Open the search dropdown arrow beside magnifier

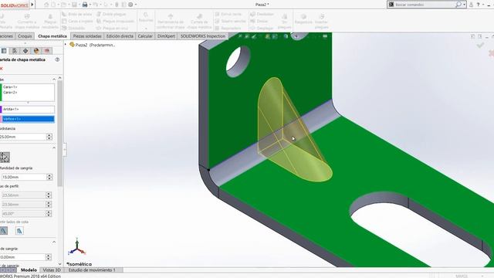click(464, 5)
